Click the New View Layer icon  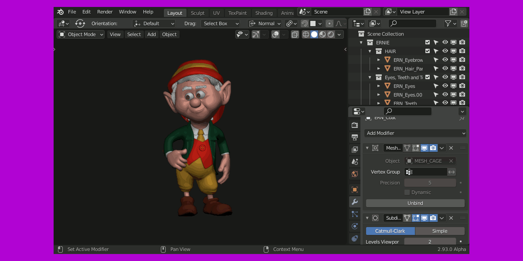point(453,12)
